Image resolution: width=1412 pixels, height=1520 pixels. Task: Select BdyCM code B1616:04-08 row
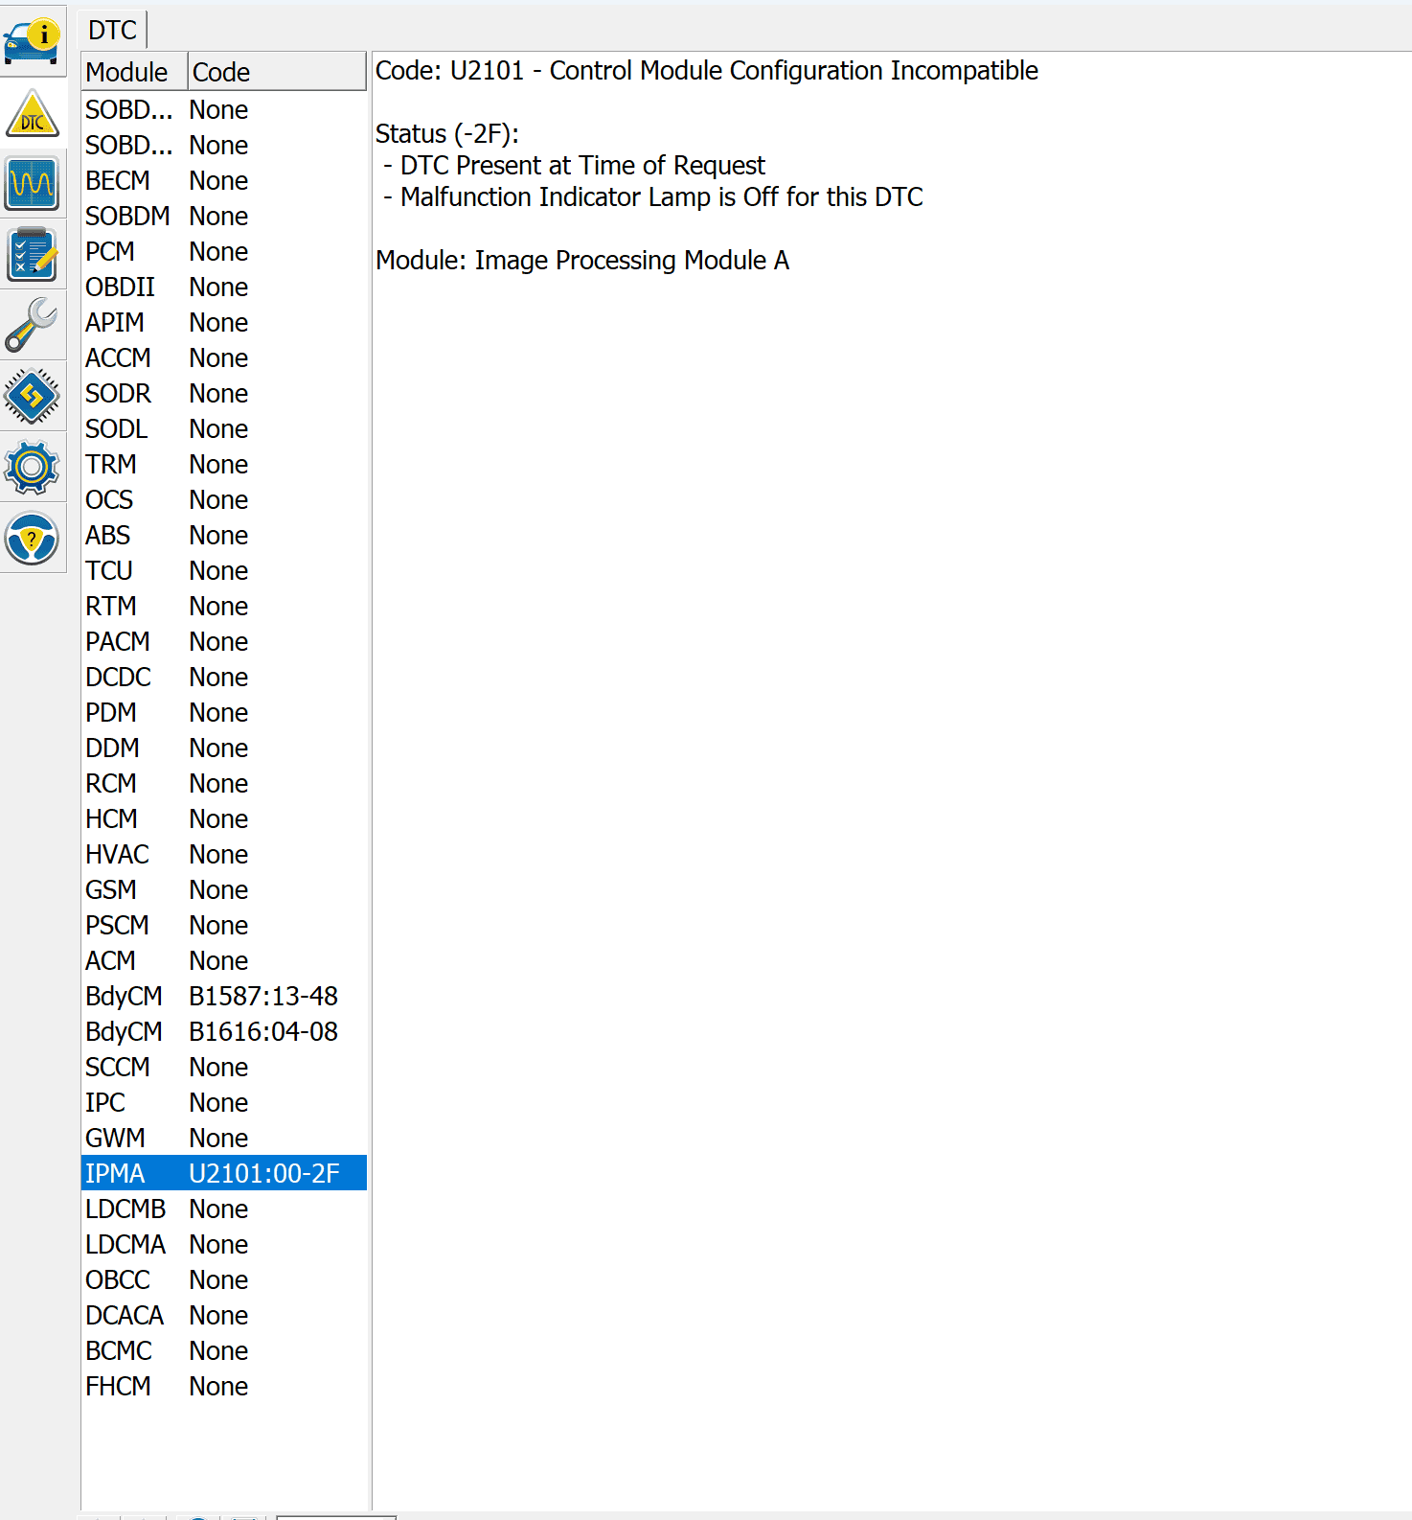coord(223,1032)
